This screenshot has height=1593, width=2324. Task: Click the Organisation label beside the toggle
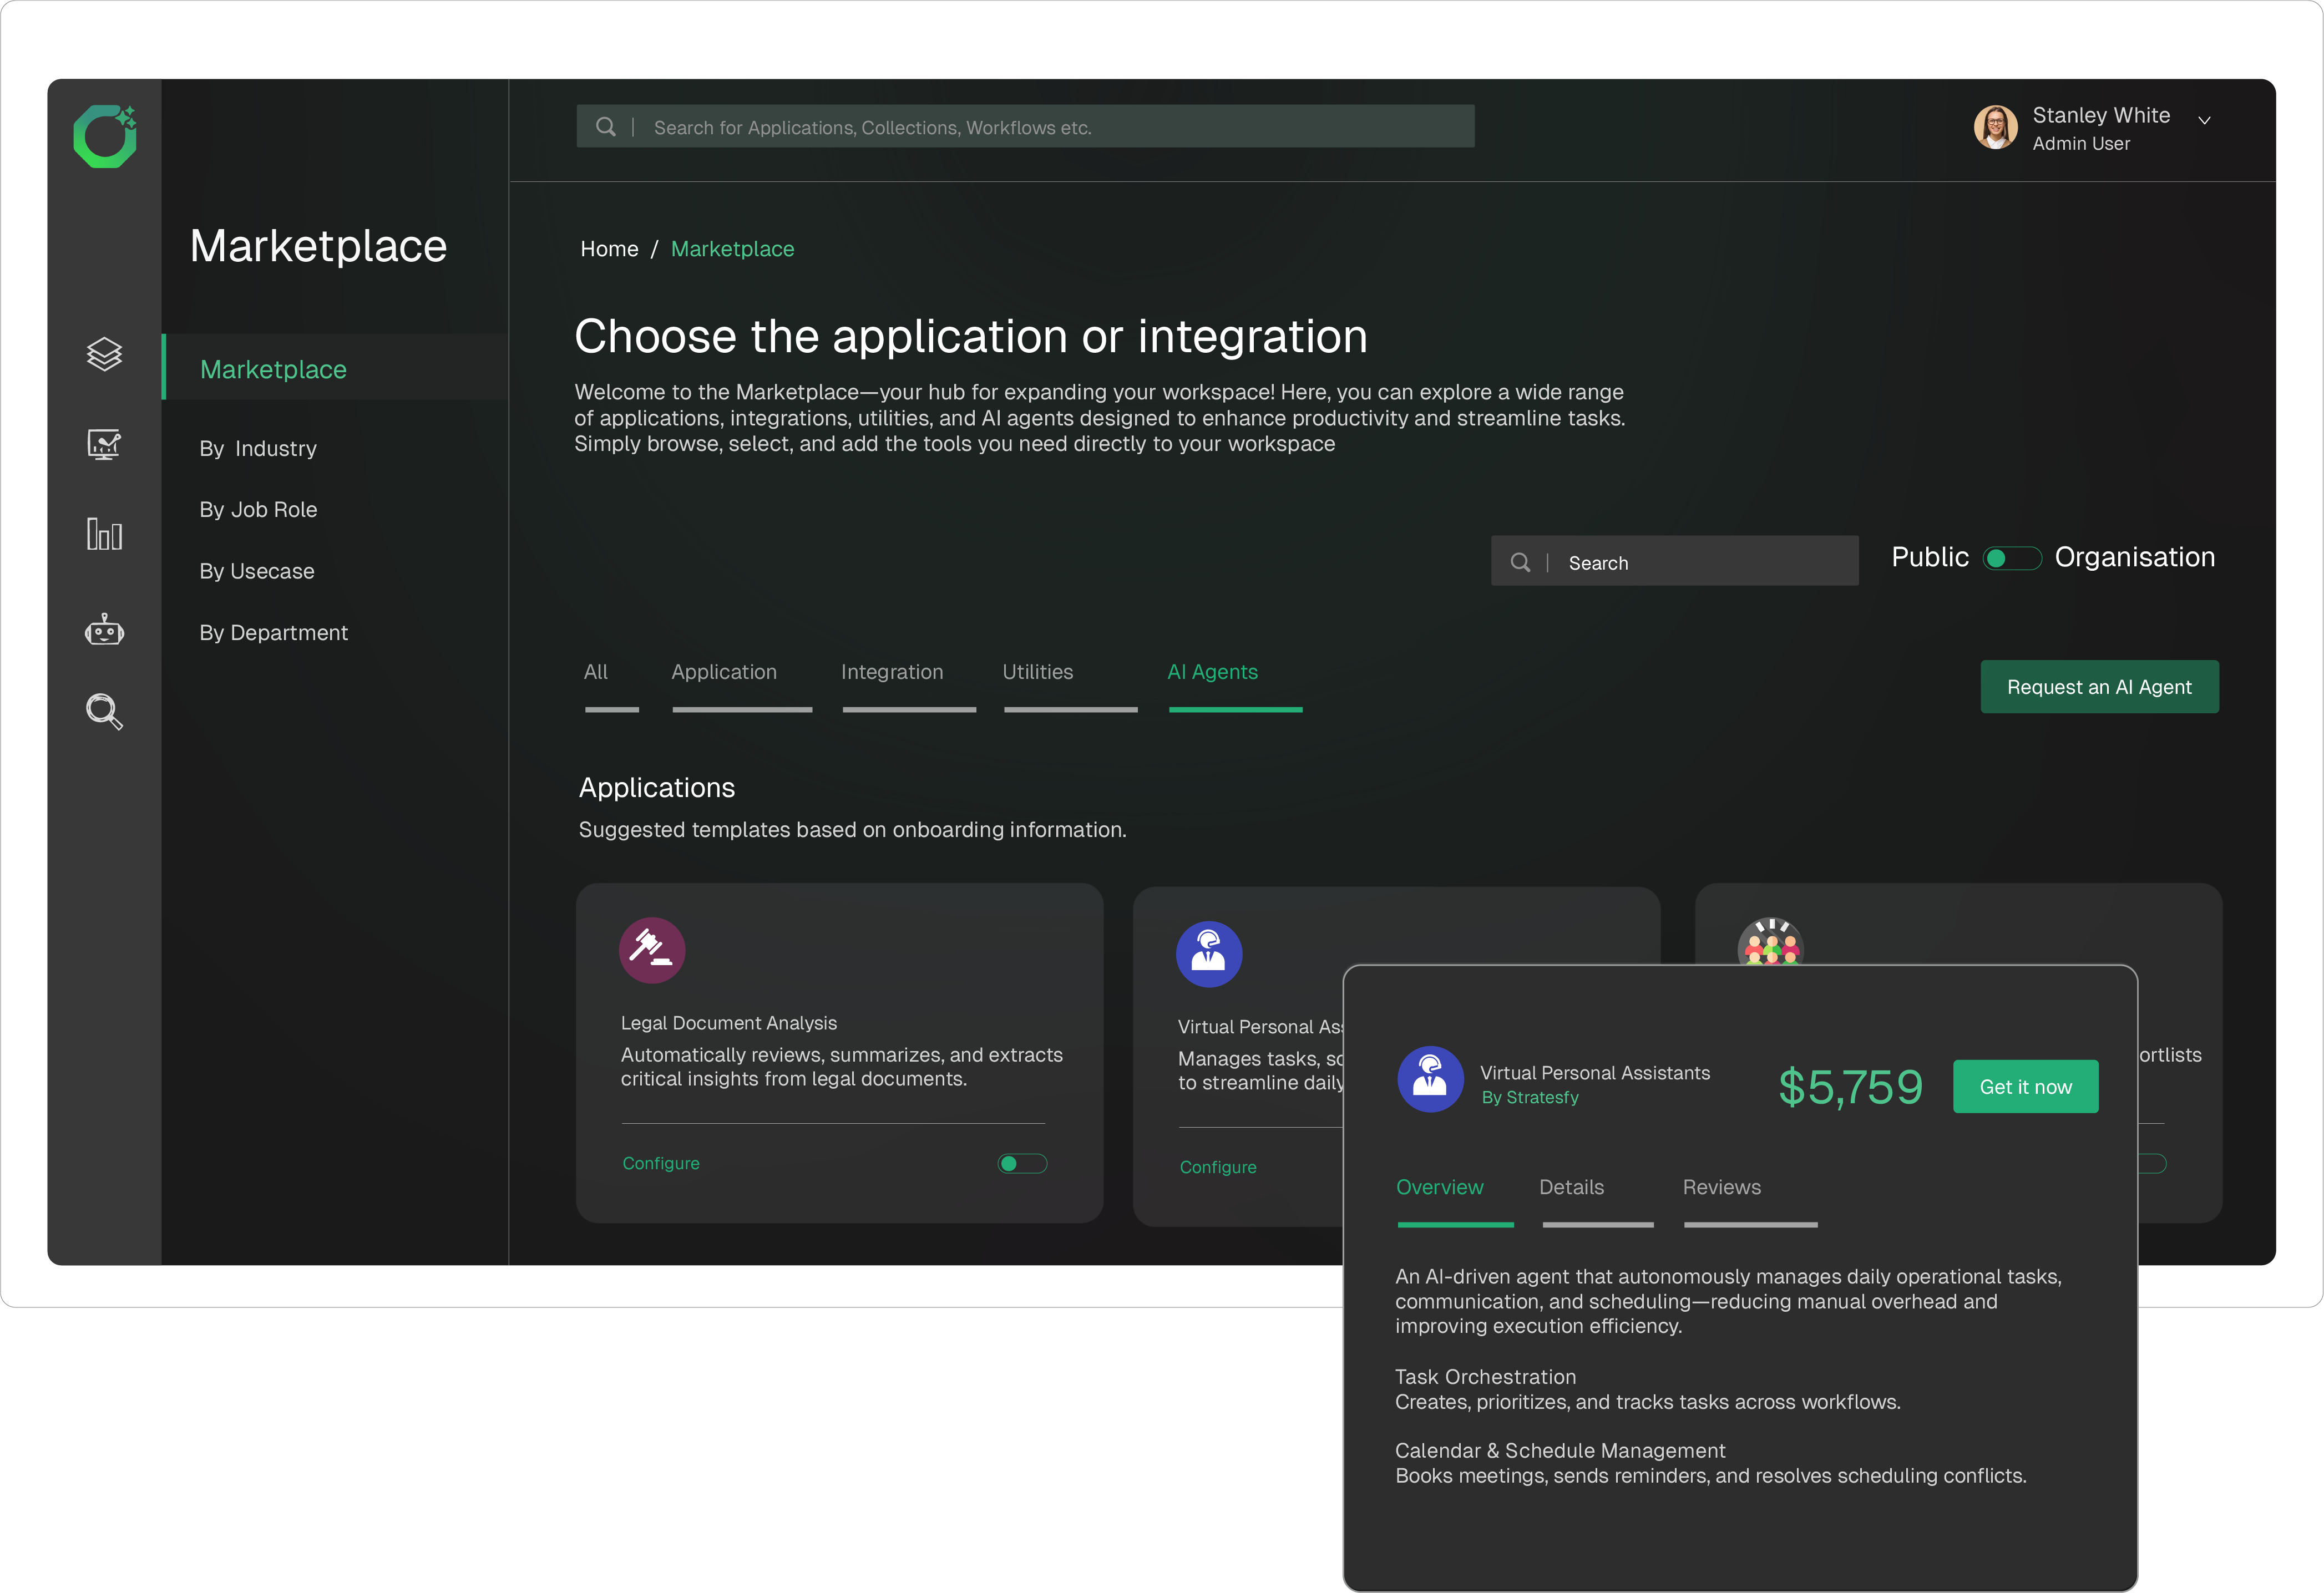coord(2135,557)
